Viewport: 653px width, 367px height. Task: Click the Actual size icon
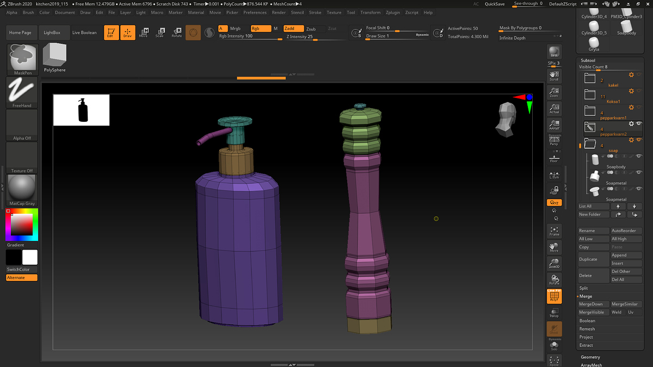(554, 108)
